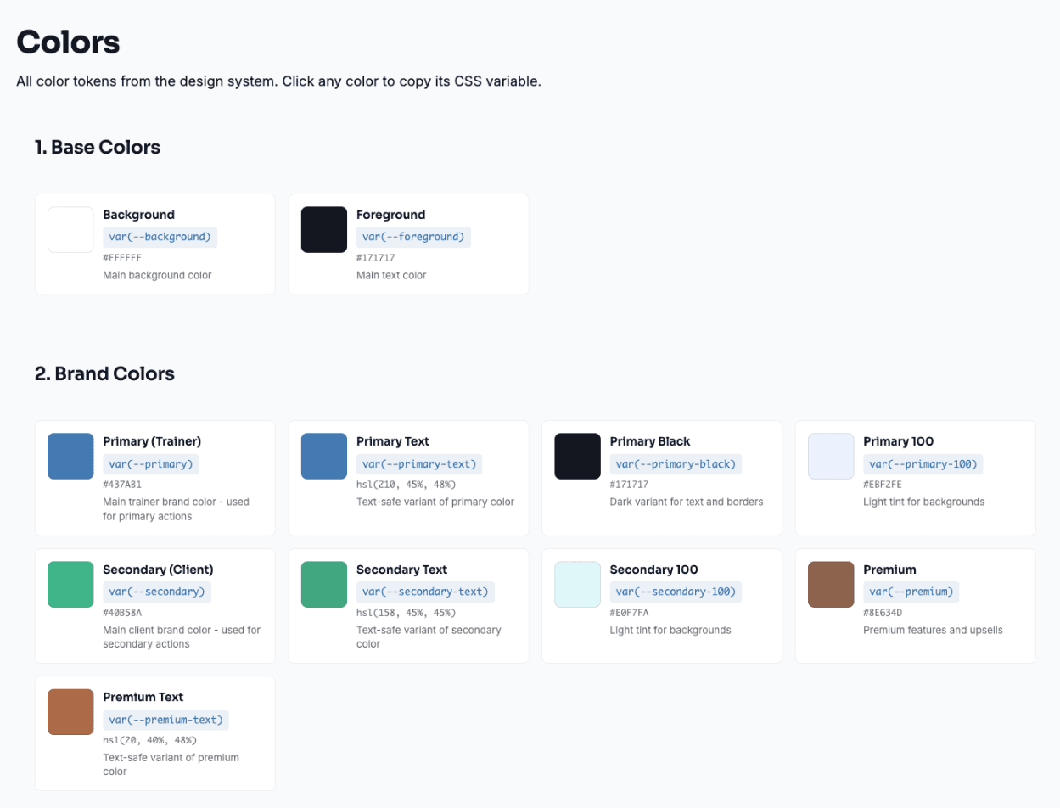Click the Primary 100 card title
1060x808 pixels.
(x=899, y=441)
